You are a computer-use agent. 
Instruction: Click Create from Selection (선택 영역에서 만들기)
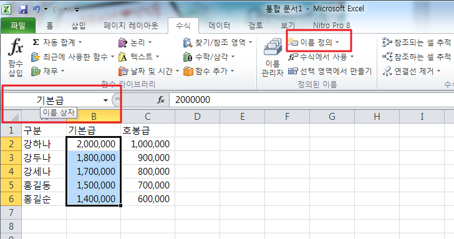tap(330, 71)
